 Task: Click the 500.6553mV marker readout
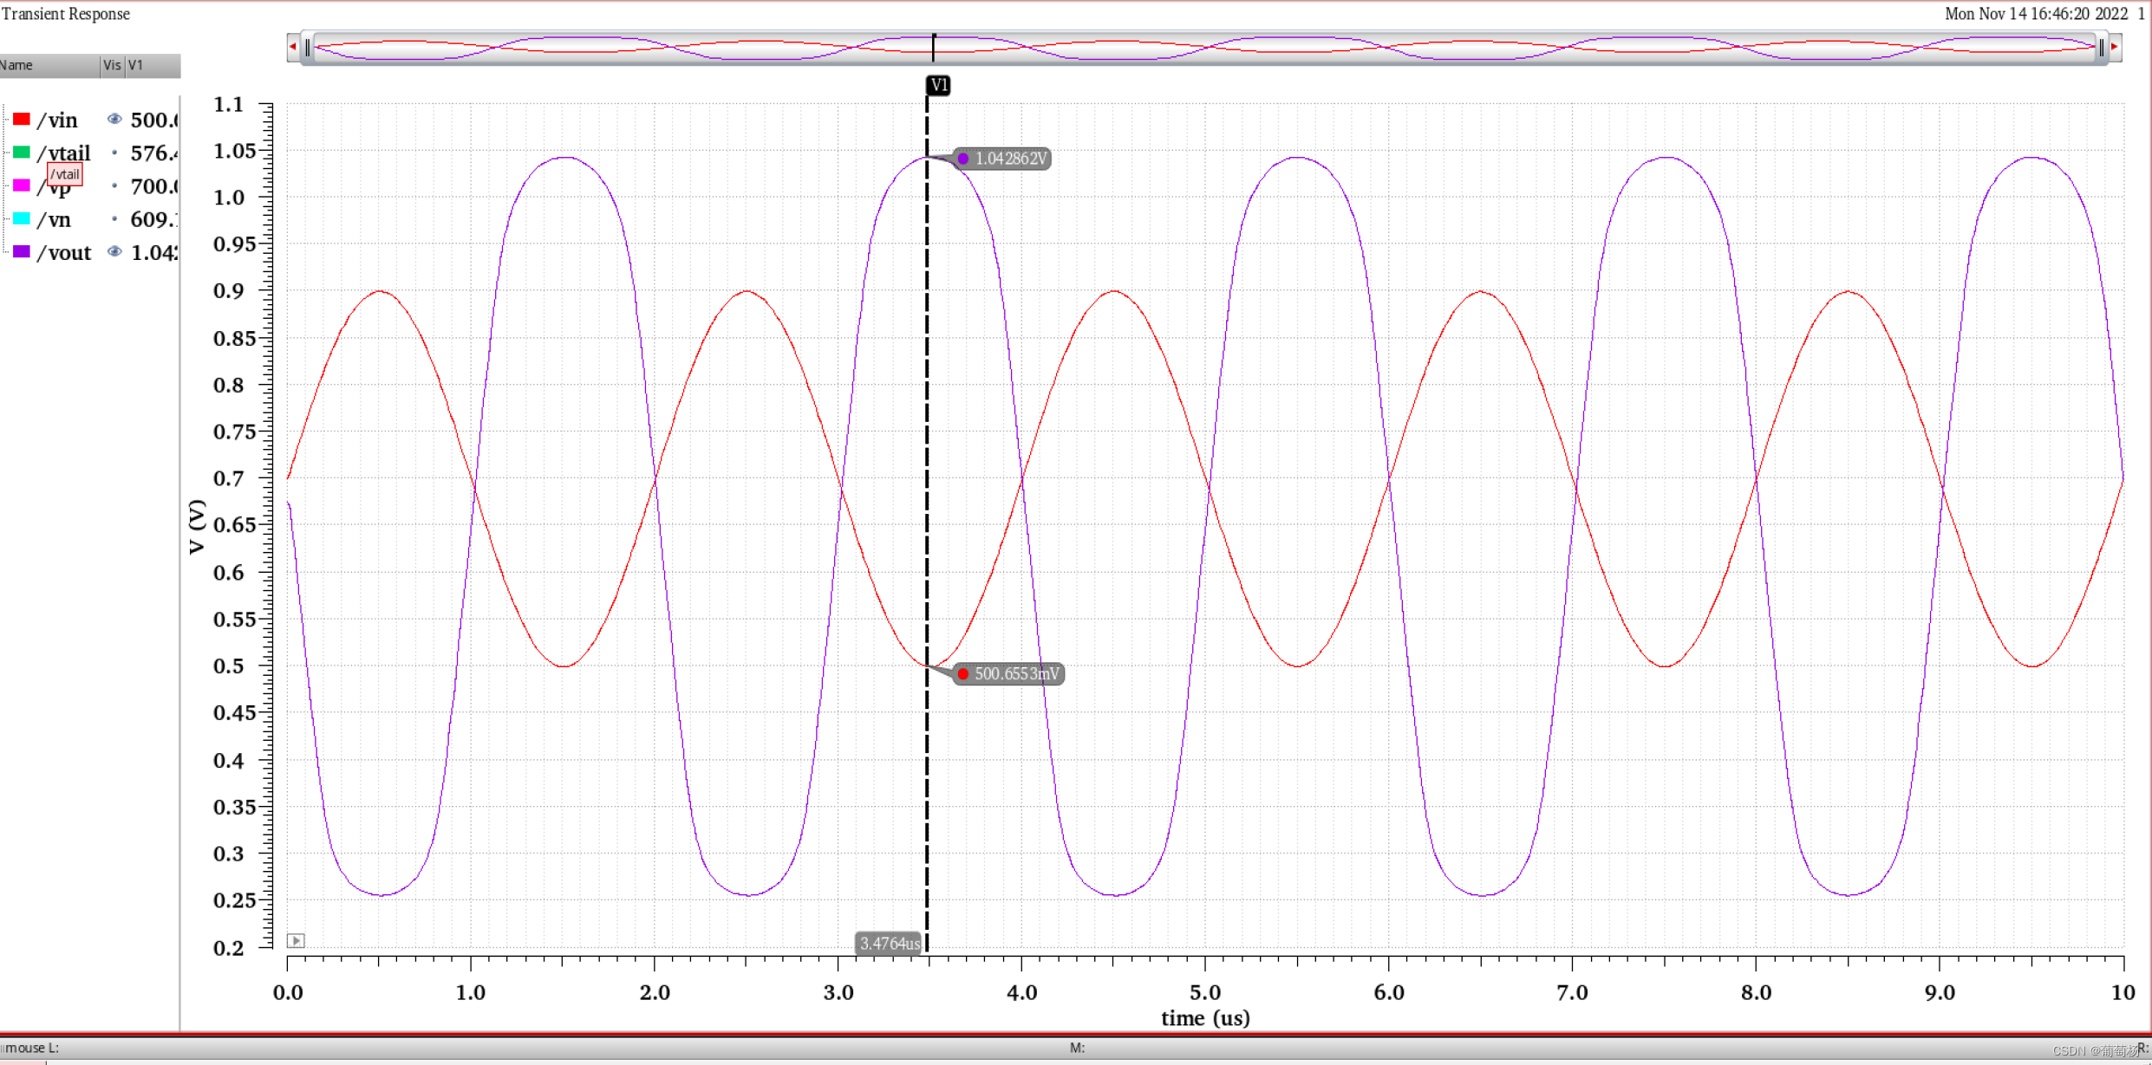1008,673
